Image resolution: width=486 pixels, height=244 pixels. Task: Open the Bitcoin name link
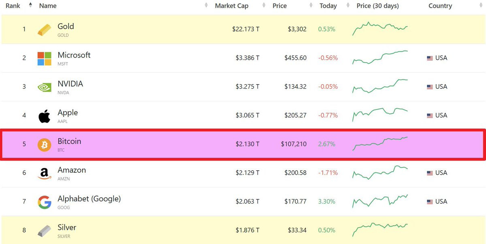[x=69, y=141]
